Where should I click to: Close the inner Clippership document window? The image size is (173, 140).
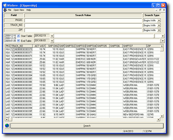[164, 10]
